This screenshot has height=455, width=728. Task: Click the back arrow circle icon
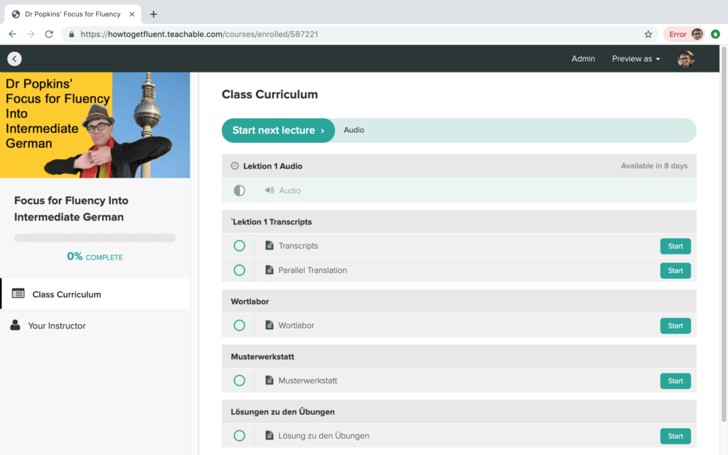point(14,59)
